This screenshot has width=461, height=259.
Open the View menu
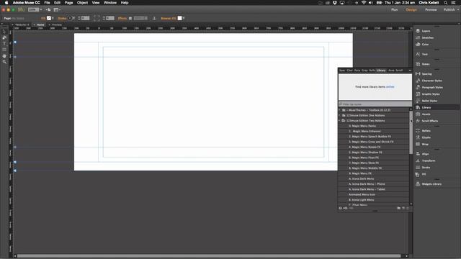(96, 3)
